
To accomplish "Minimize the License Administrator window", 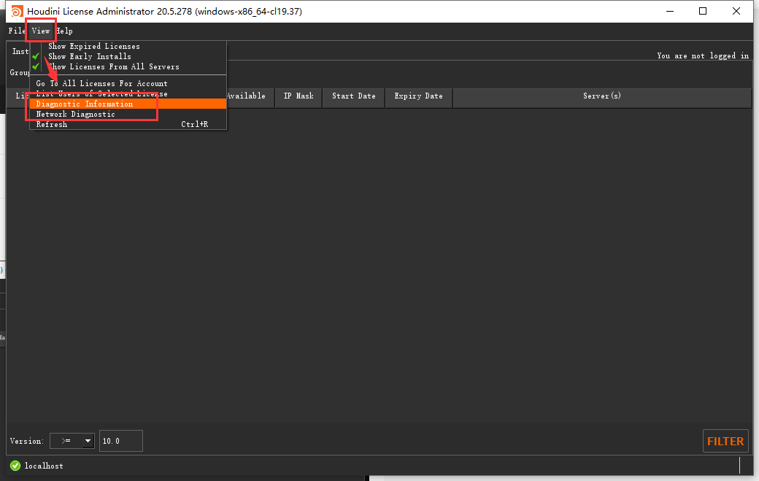I will [x=670, y=11].
